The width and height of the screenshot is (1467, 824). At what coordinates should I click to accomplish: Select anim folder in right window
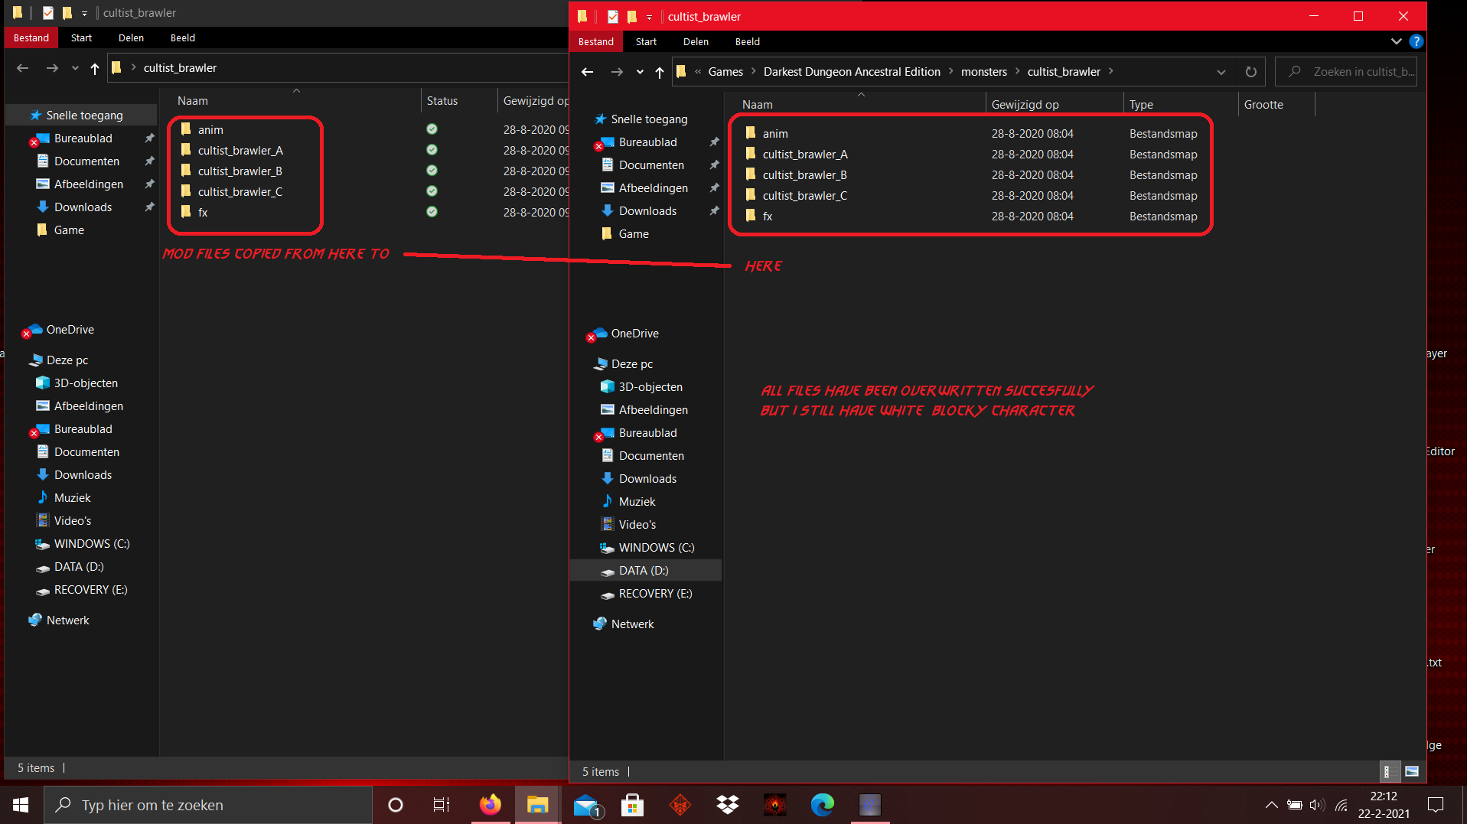pos(774,134)
